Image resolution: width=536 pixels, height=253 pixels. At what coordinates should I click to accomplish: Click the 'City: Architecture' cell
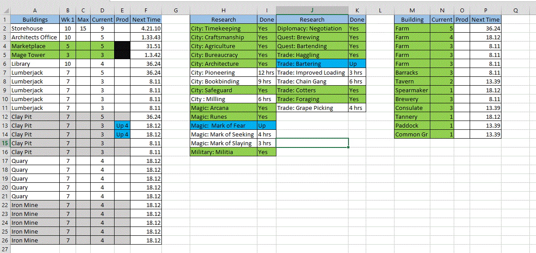coord(223,64)
